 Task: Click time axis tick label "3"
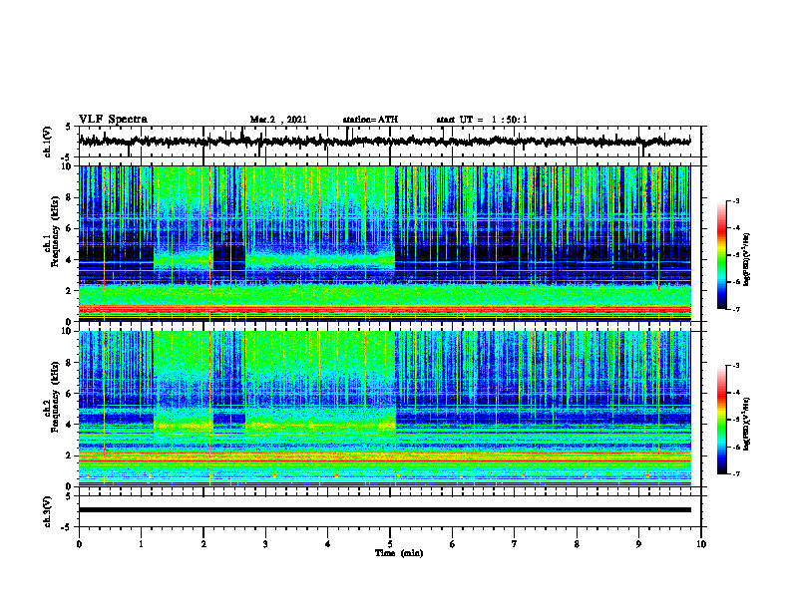point(265,544)
